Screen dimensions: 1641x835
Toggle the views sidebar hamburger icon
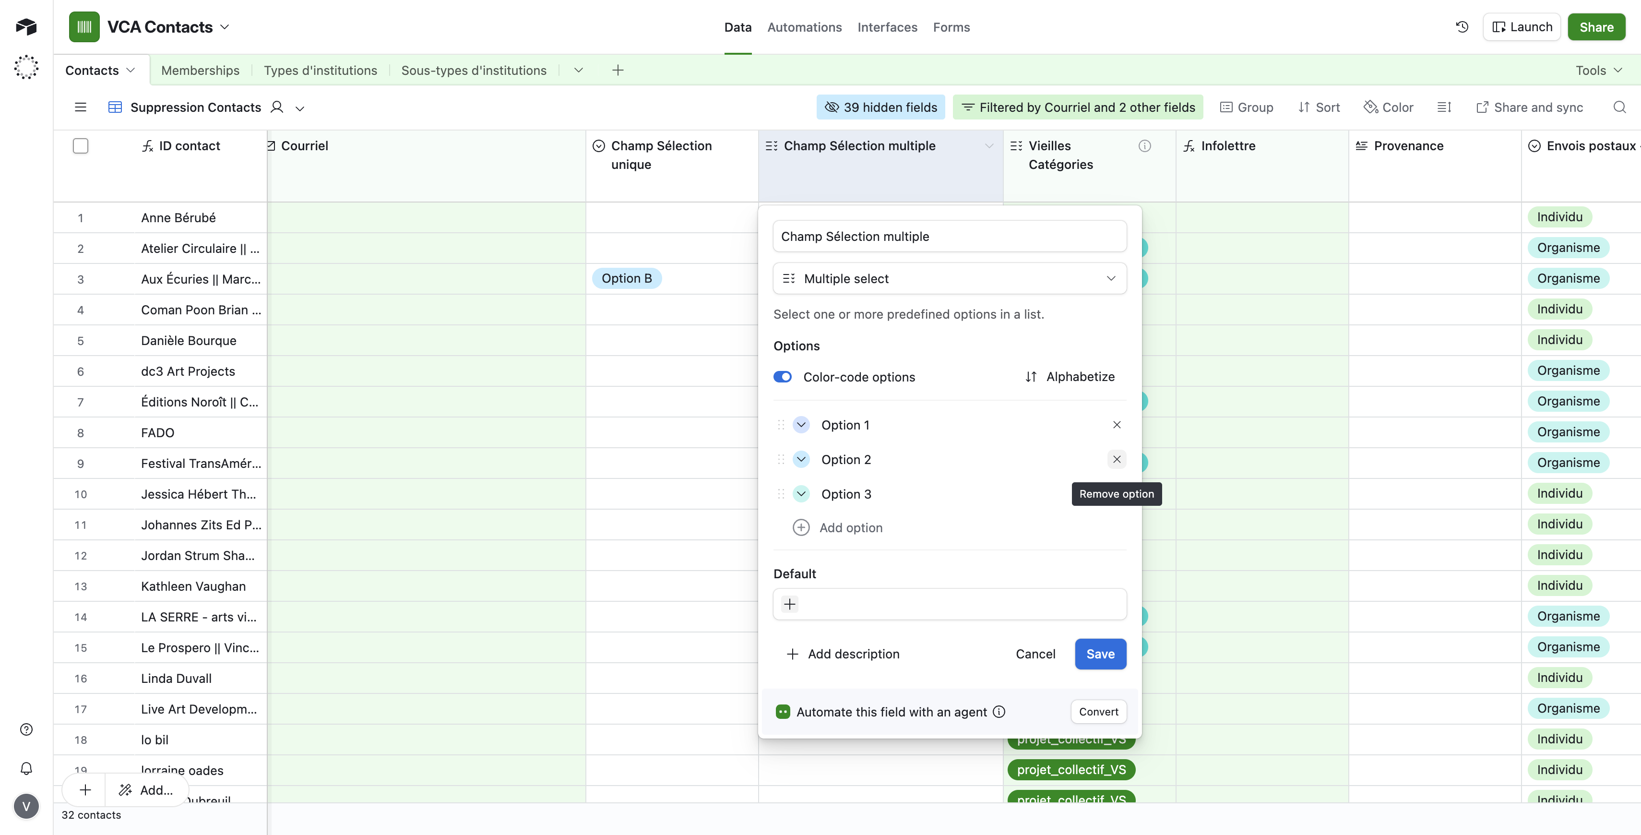[80, 107]
